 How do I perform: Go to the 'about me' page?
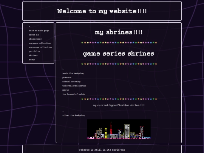point(34,35)
